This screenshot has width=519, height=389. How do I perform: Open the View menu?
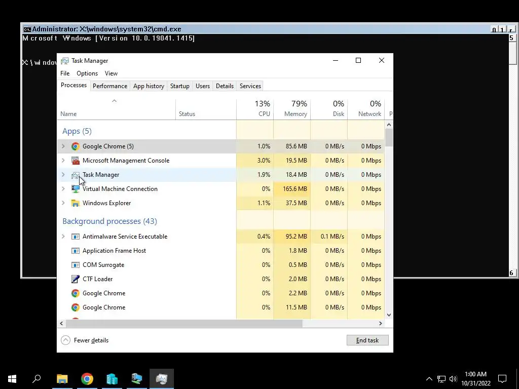(111, 73)
